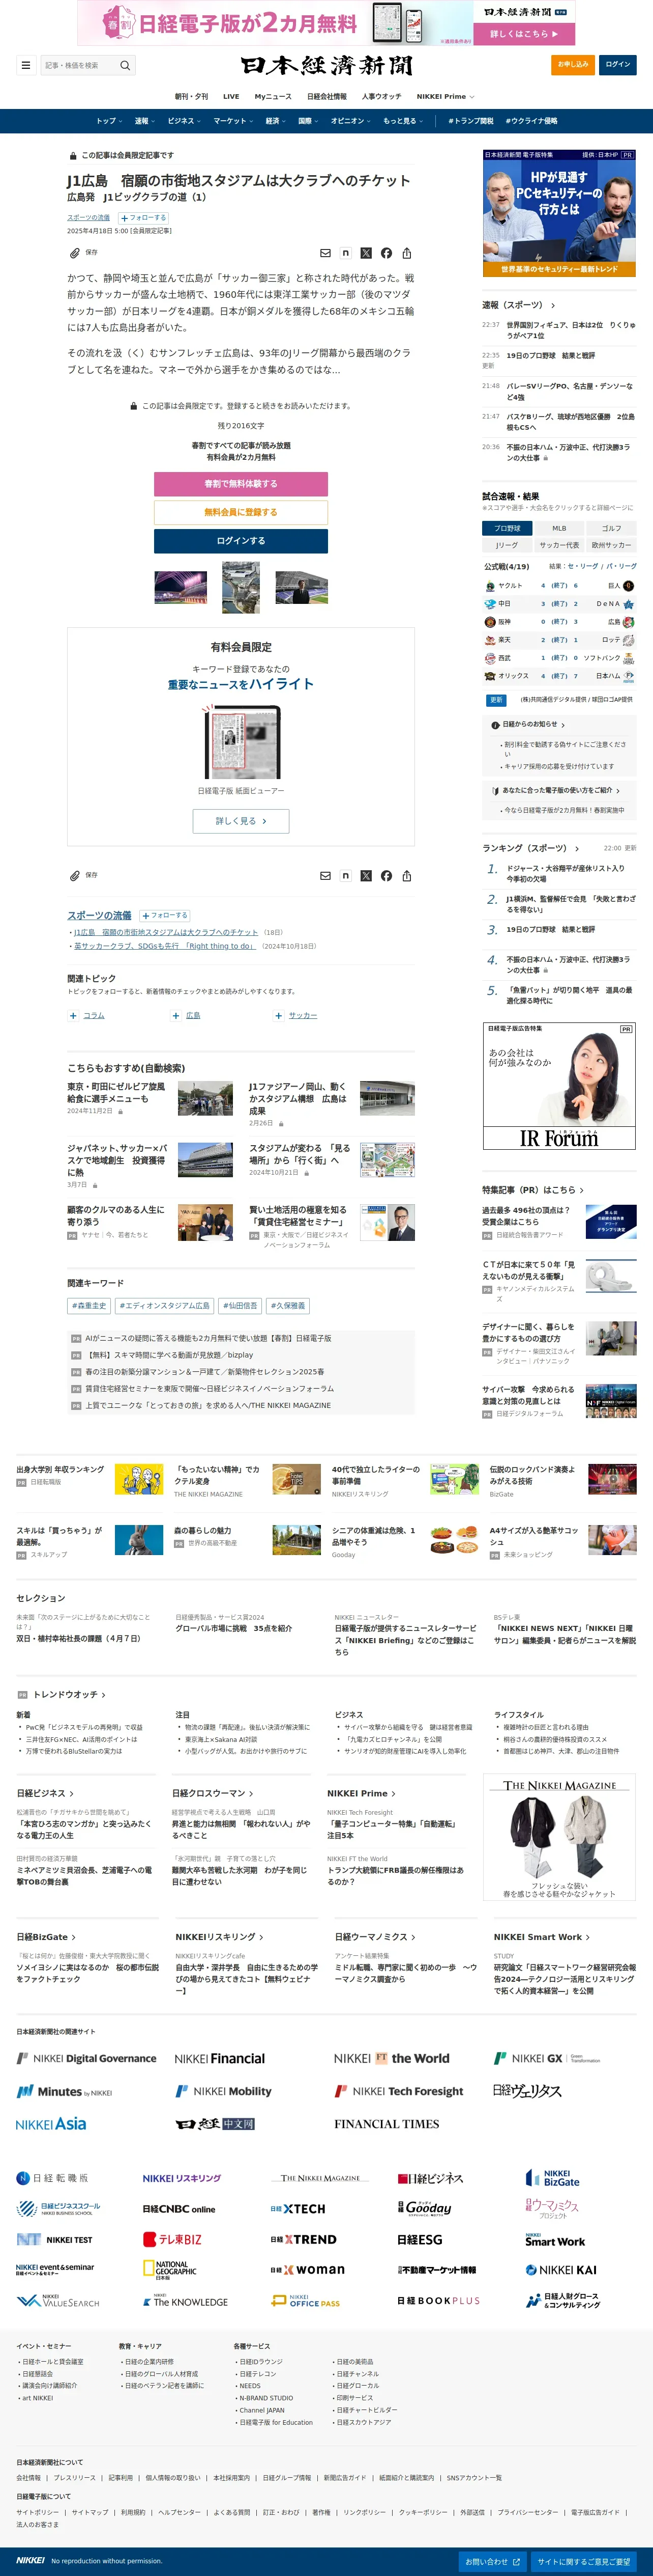Click mail icon below the viewer promo box
Screen dimensions: 653x2576
[324, 875]
